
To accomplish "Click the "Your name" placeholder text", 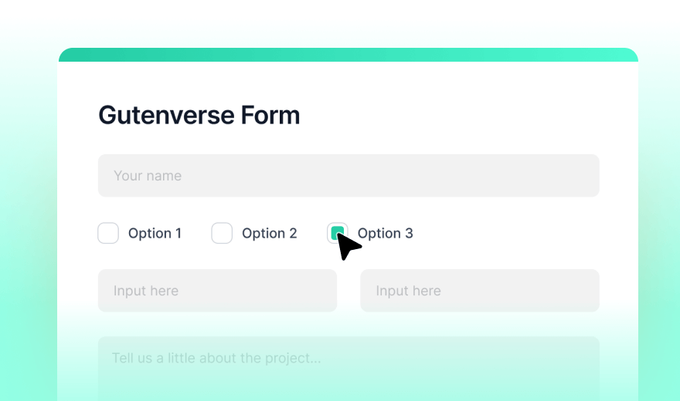I will pyautogui.click(x=148, y=176).
